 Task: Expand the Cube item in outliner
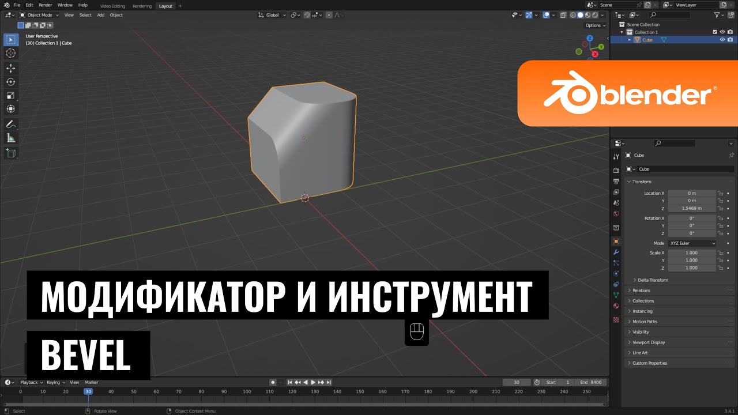(x=630, y=40)
